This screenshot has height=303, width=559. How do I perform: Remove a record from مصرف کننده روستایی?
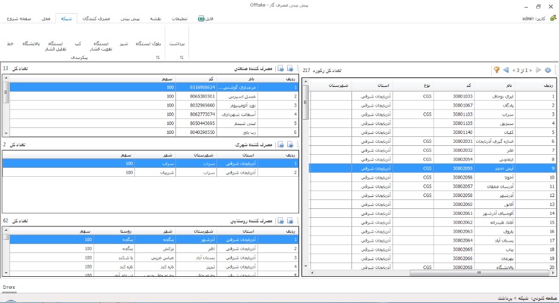click(281, 221)
